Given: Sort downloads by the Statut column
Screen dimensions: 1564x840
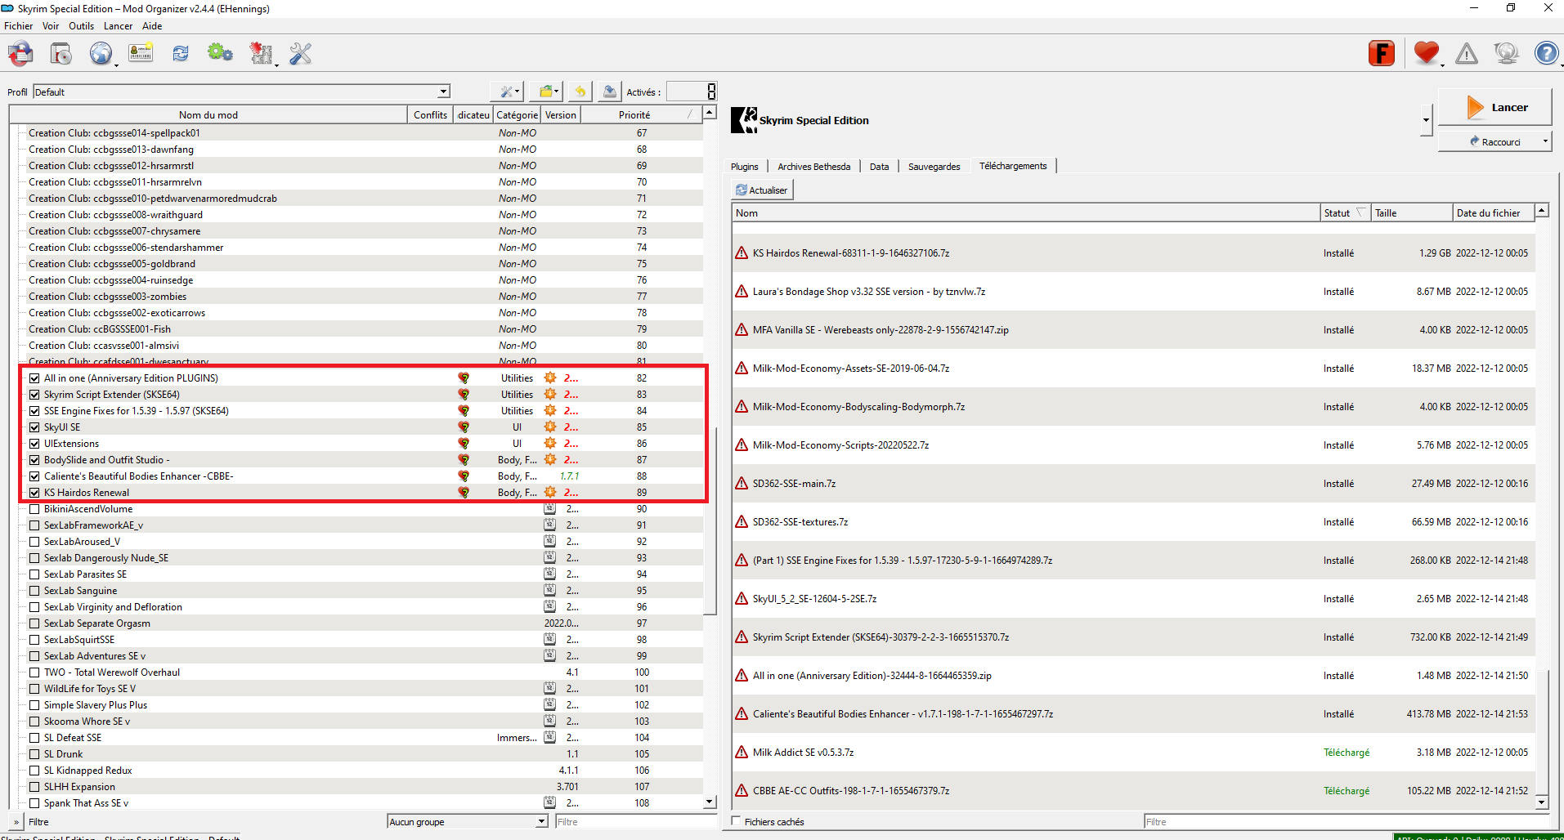Looking at the screenshot, I should coord(1345,212).
